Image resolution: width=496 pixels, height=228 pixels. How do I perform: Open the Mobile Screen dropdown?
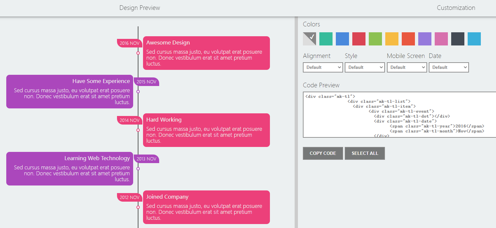tap(407, 67)
